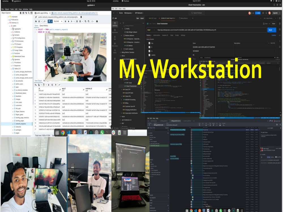Delete rows using the trash icon in Data Output

click(48, 85)
